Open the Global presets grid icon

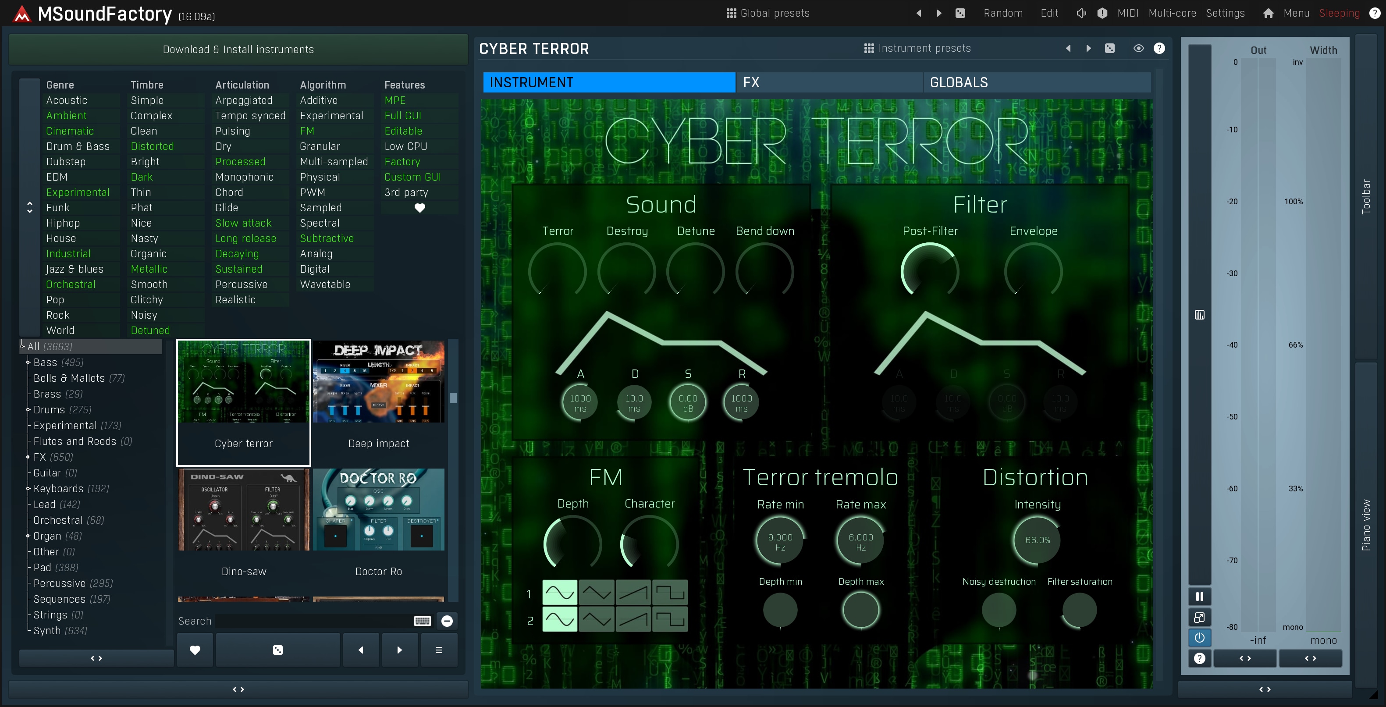[x=731, y=13]
